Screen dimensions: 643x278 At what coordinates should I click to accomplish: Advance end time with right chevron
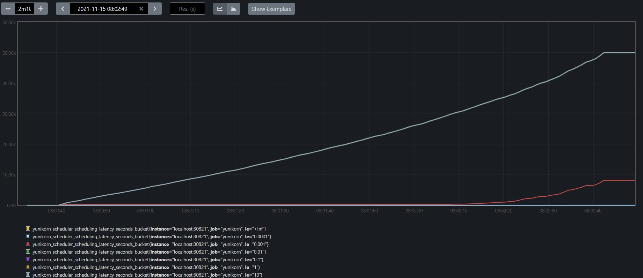coord(155,9)
